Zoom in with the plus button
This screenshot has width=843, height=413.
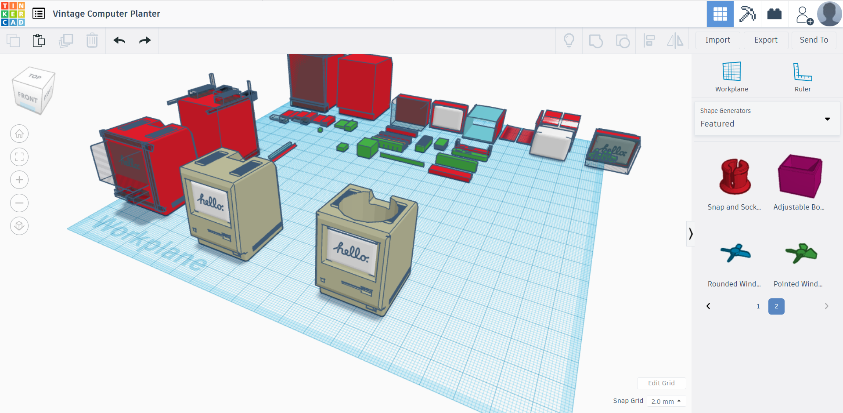coord(19,180)
